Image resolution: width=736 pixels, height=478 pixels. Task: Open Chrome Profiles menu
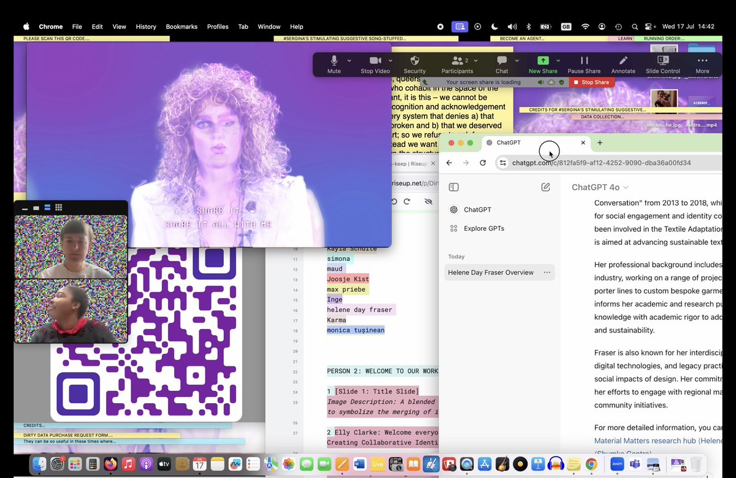tap(218, 26)
